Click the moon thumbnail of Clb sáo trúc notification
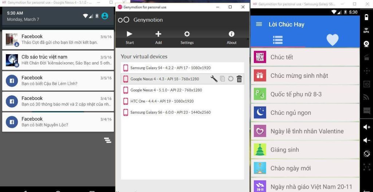Image resolution: width=373 pixels, height=192 pixels. coord(12,60)
